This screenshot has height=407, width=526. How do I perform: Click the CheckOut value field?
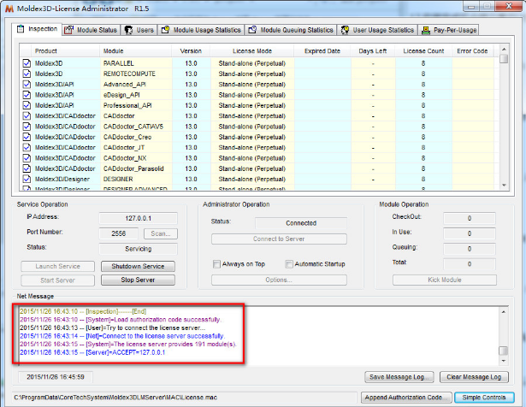click(470, 218)
